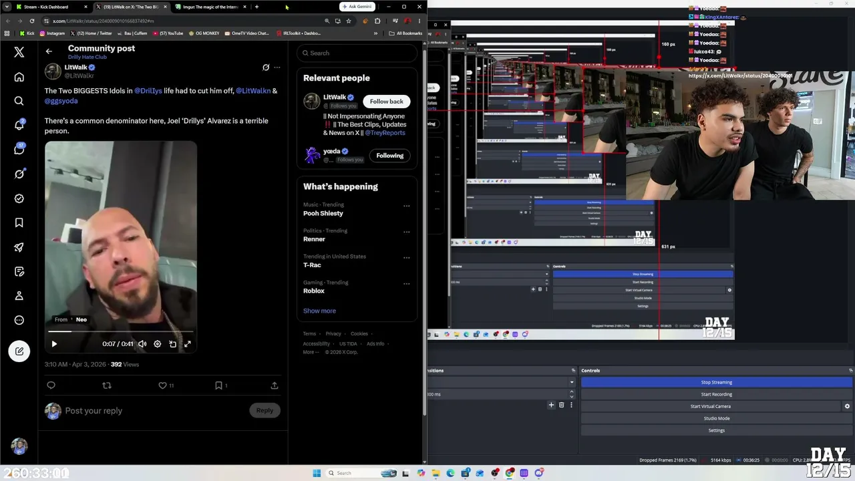Screen dimensions: 855x481
Task: Click the X logo in the sidebar
Action: point(19,52)
